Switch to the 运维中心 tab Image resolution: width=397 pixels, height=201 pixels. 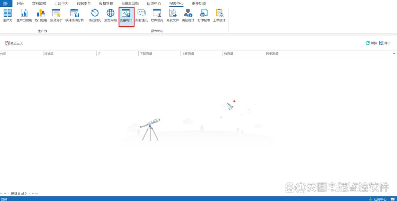point(154,4)
